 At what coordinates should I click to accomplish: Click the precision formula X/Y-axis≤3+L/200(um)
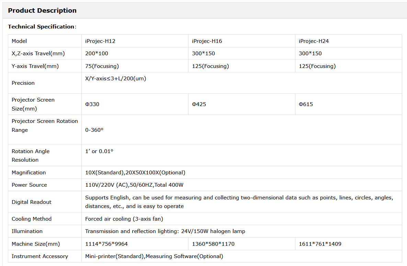[x=116, y=79]
